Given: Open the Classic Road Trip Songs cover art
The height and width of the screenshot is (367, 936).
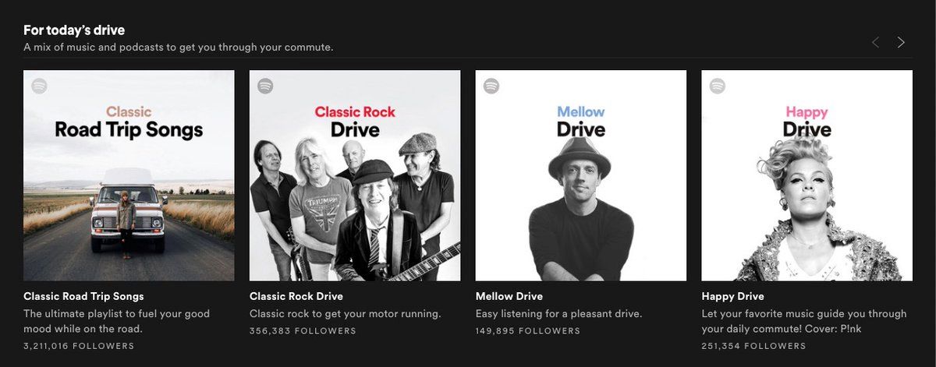Looking at the screenshot, I should pyautogui.click(x=129, y=175).
